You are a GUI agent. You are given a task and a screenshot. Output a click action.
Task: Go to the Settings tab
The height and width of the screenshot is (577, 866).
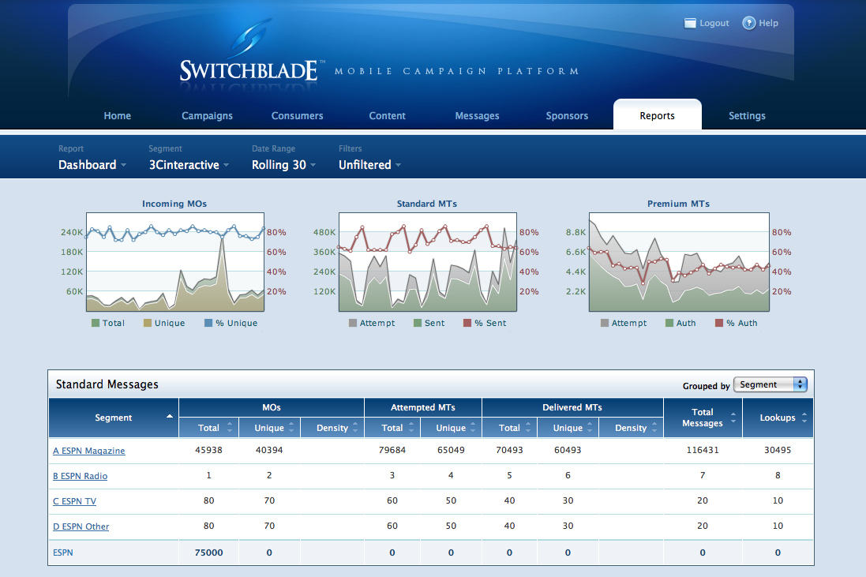pos(747,115)
